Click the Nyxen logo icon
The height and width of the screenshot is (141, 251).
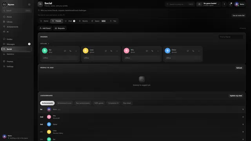pos(4,4)
